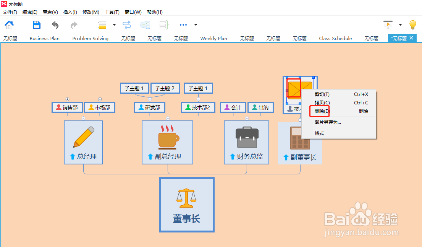Click the Summary bracket tool icon
Screen dimensions: 422x247
(x=164, y=24)
